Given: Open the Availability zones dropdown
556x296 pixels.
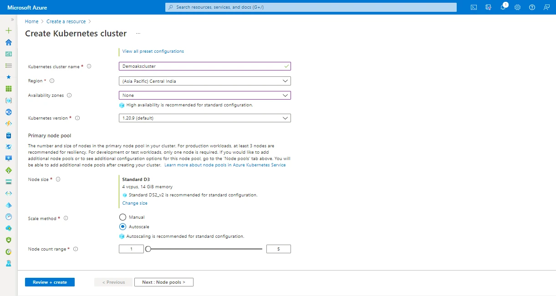Looking at the screenshot, I should 204,95.
